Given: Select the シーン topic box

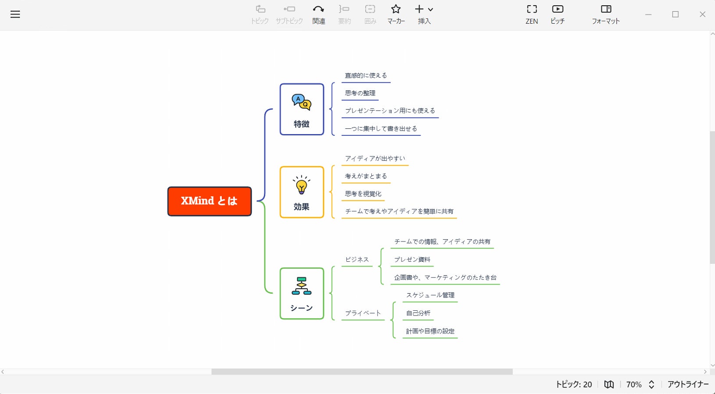Looking at the screenshot, I should tap(302, 293).
